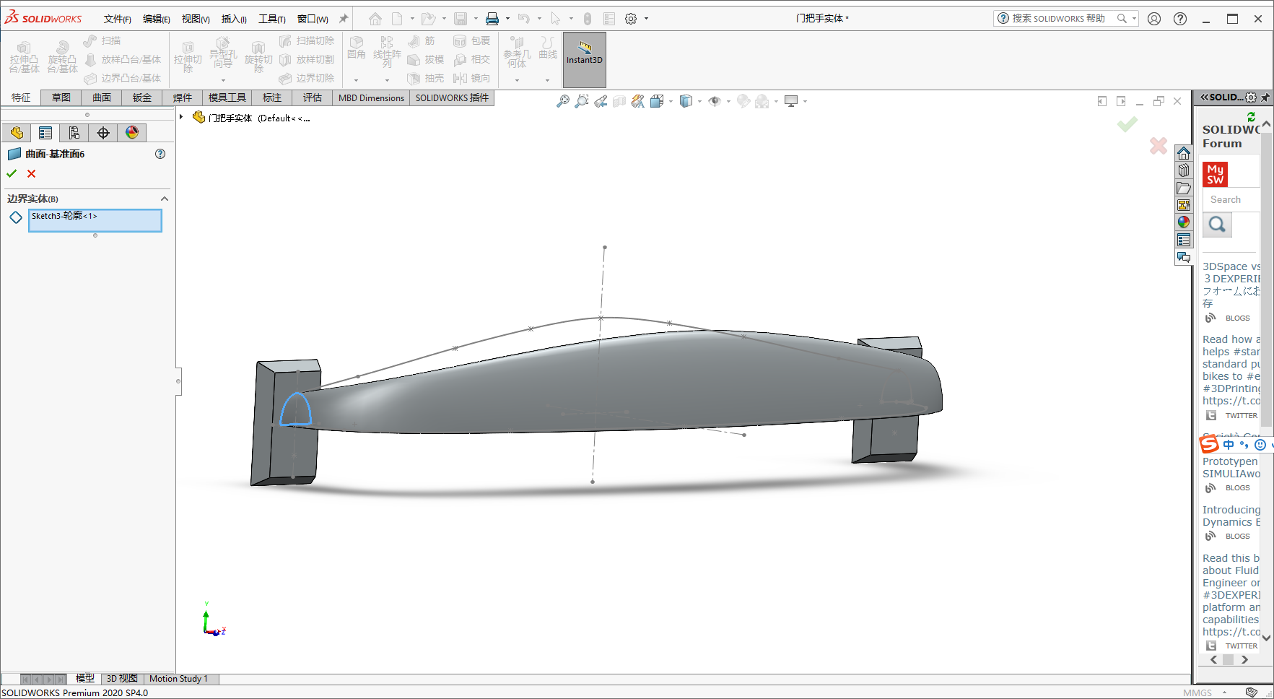1274x699 pixels.
Task: Collapse the task pane with double chevron
Action: [1204, 97]
